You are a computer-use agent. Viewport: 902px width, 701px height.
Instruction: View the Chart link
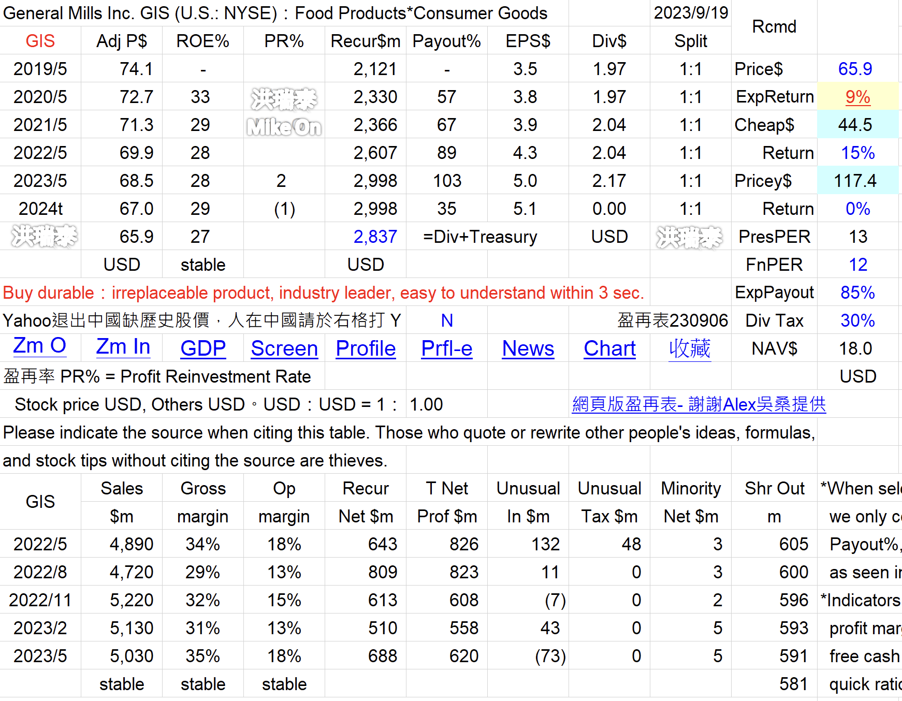click(x=609, y=348)
